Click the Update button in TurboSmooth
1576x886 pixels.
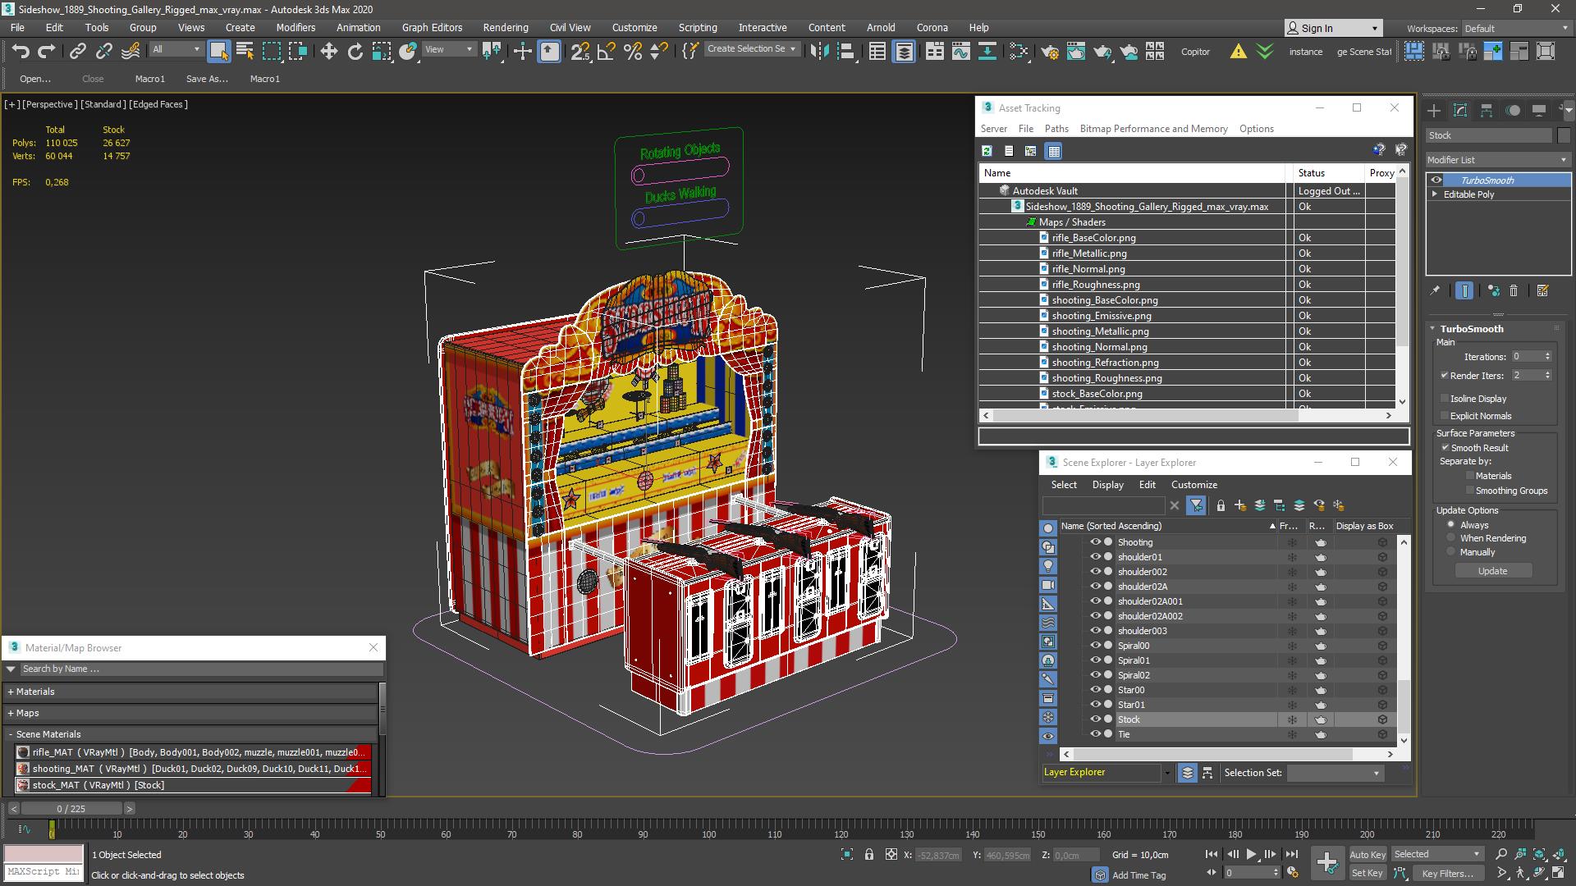[x=1492, y=571]
